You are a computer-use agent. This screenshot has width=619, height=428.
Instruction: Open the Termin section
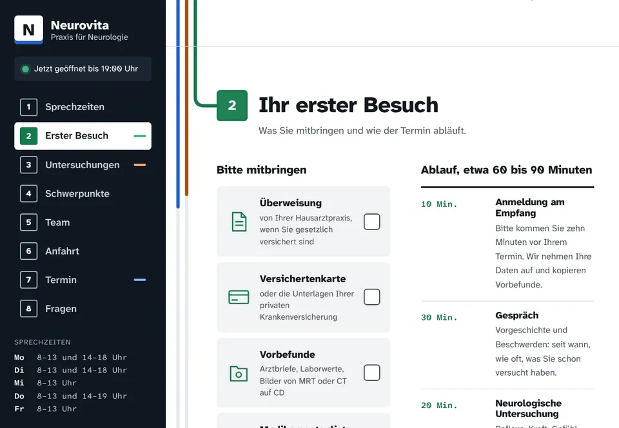click(x=83, y=280)
